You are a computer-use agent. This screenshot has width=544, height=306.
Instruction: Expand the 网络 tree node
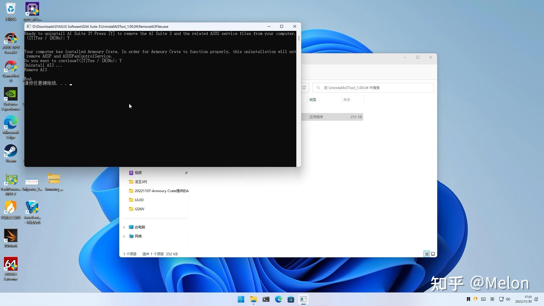coord(124,236)
